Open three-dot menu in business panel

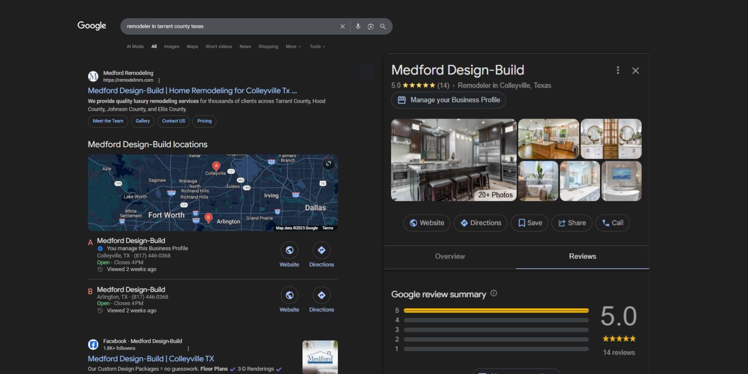click(617, 70)
